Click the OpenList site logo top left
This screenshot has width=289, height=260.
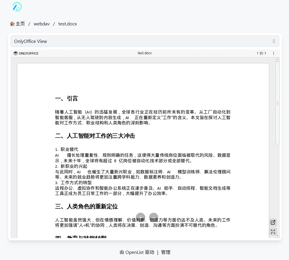click(x=17, y=6)
